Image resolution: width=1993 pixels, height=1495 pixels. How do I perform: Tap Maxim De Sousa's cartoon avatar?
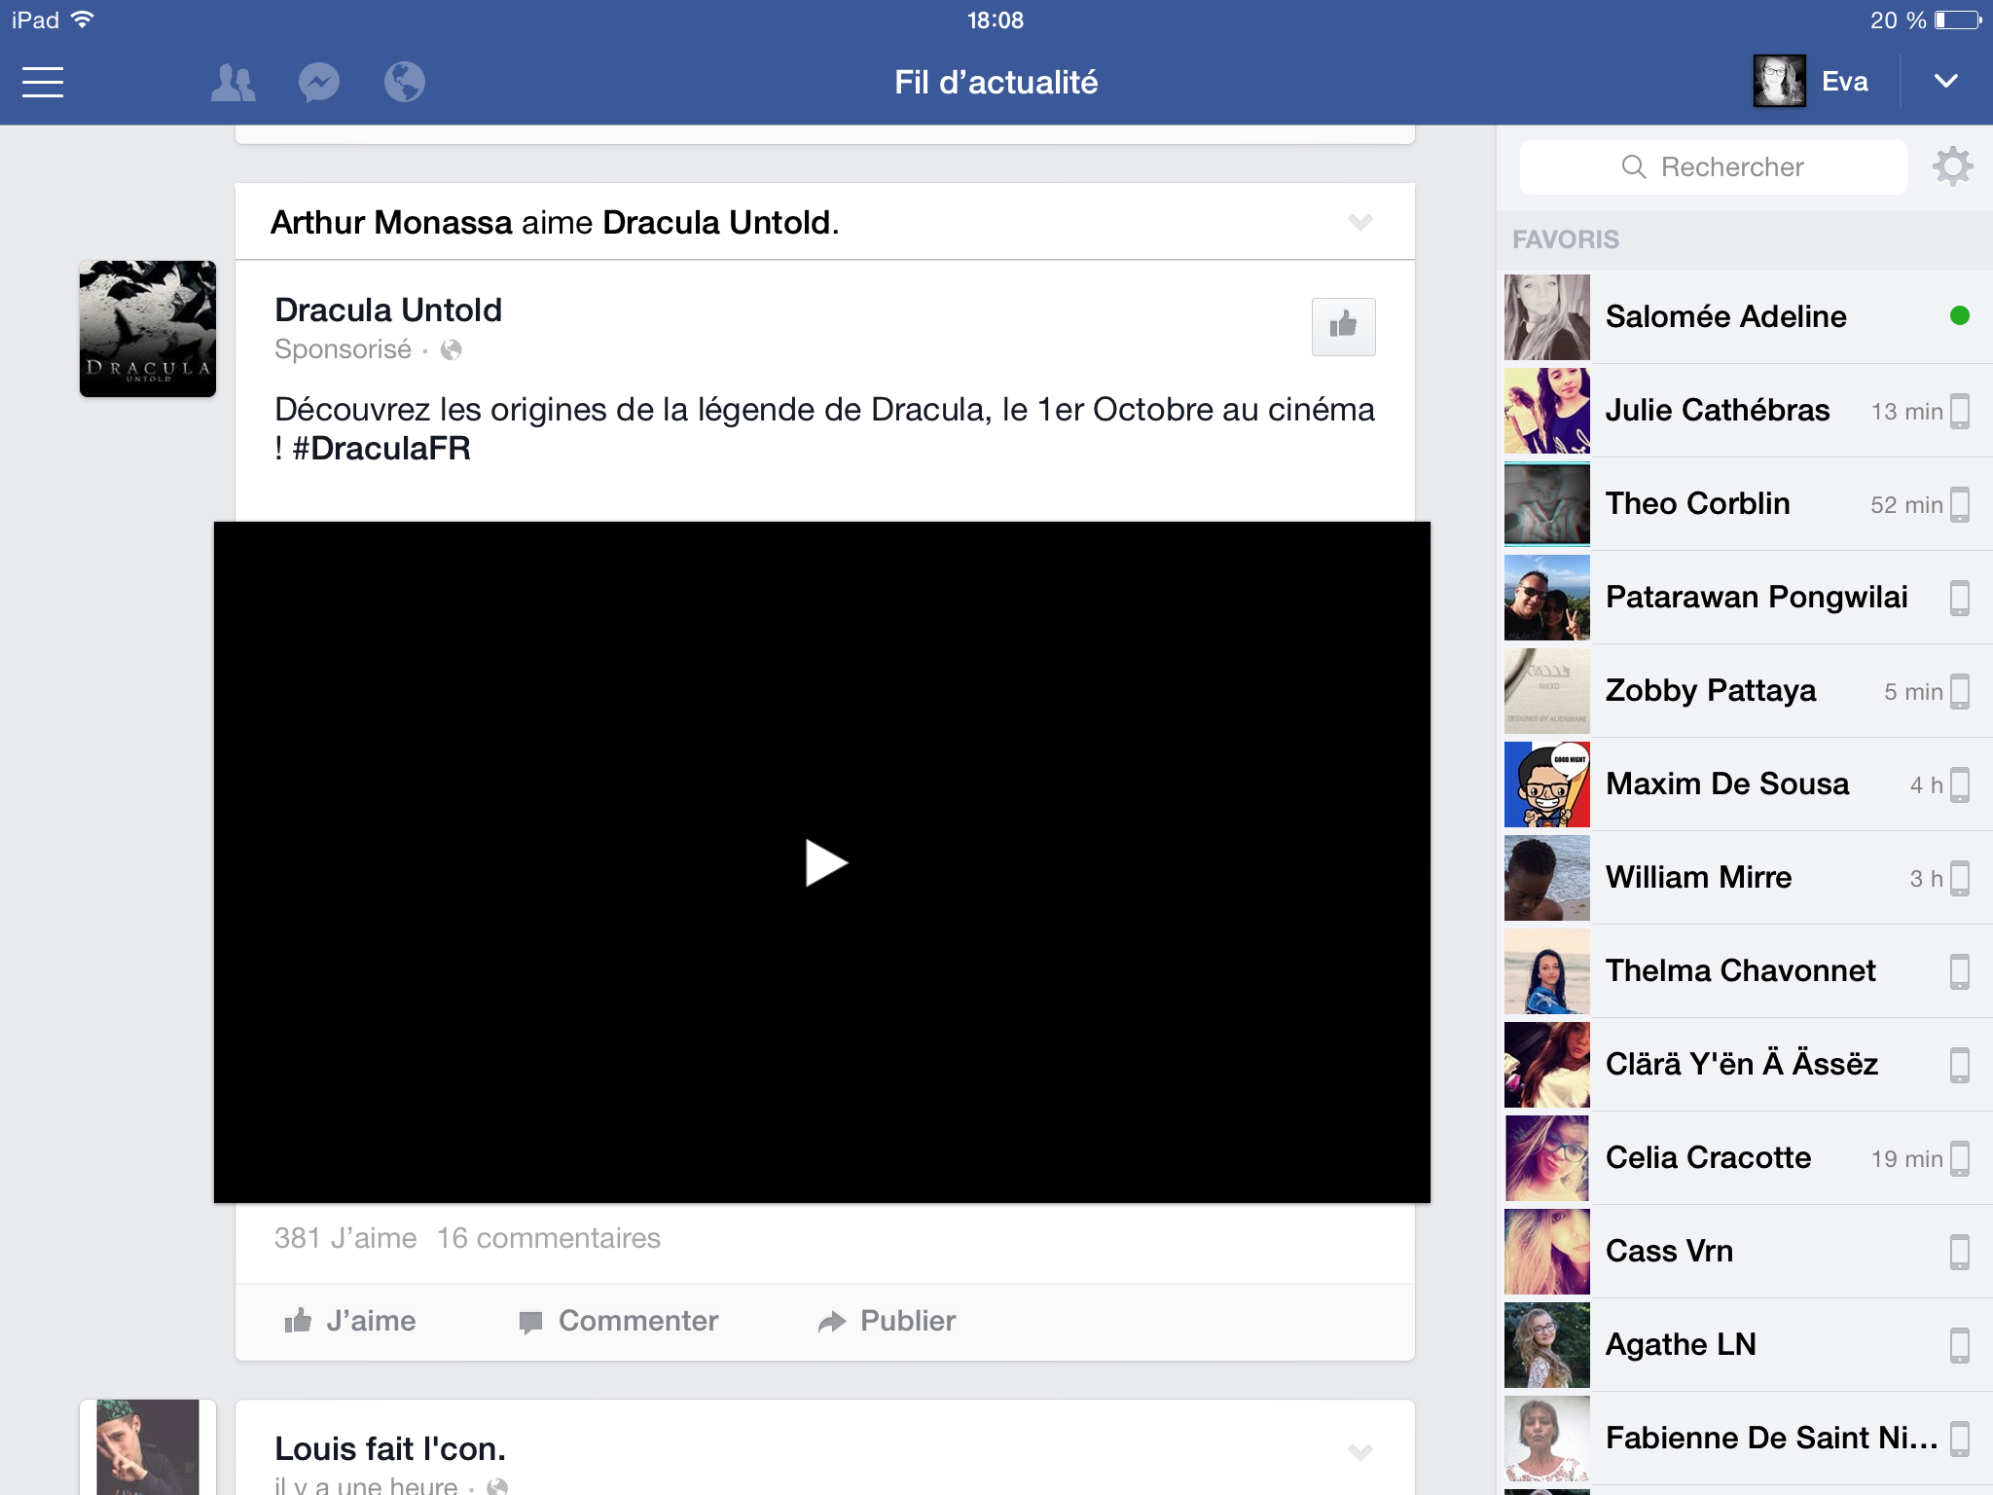coord(1547,784)
